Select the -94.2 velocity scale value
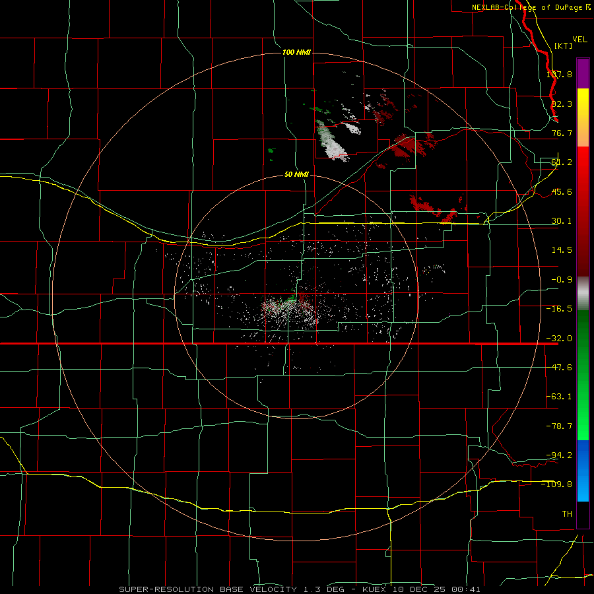Viewport: 594px width, 594px height. click(559, 455)
